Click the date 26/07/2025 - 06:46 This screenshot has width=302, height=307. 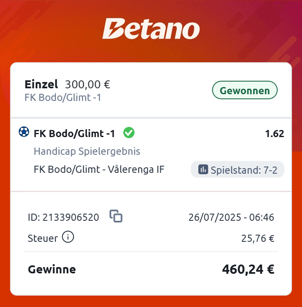pyautogui.click(x=231, y=217)
